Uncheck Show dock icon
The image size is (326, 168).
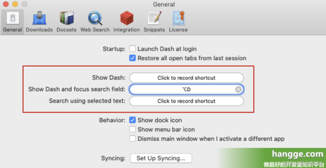coord(132,120)
